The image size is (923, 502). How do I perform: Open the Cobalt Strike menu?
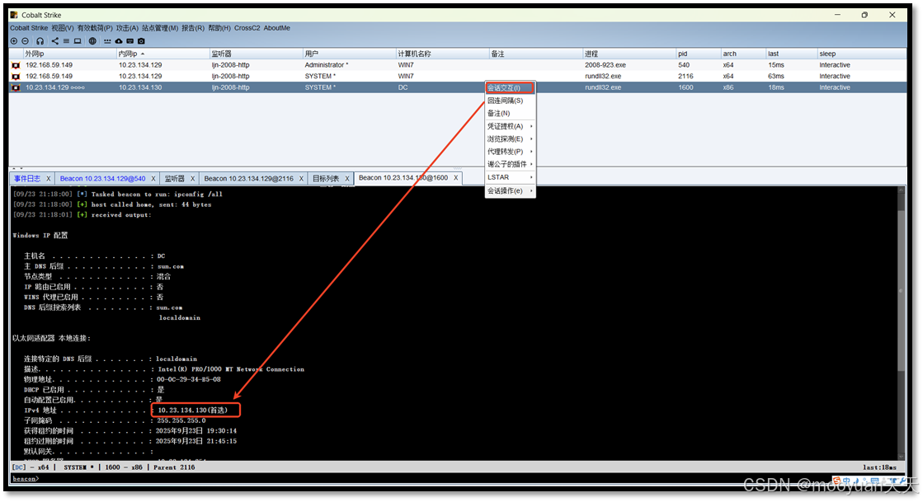tap(29, 28)
